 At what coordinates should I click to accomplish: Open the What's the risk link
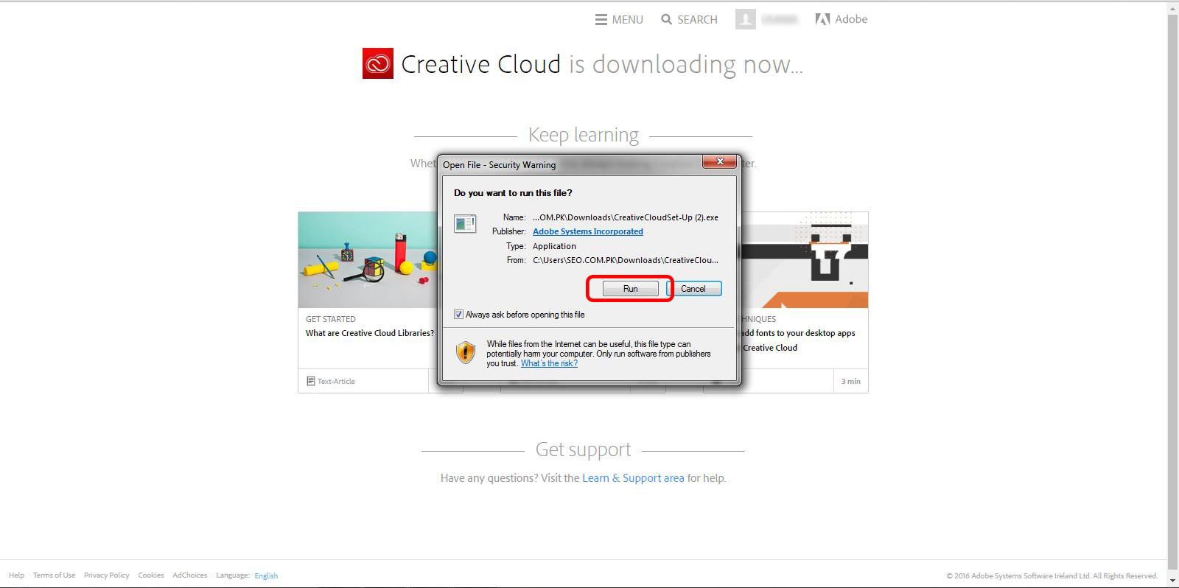pyautogui.click(x=549, y=363)
